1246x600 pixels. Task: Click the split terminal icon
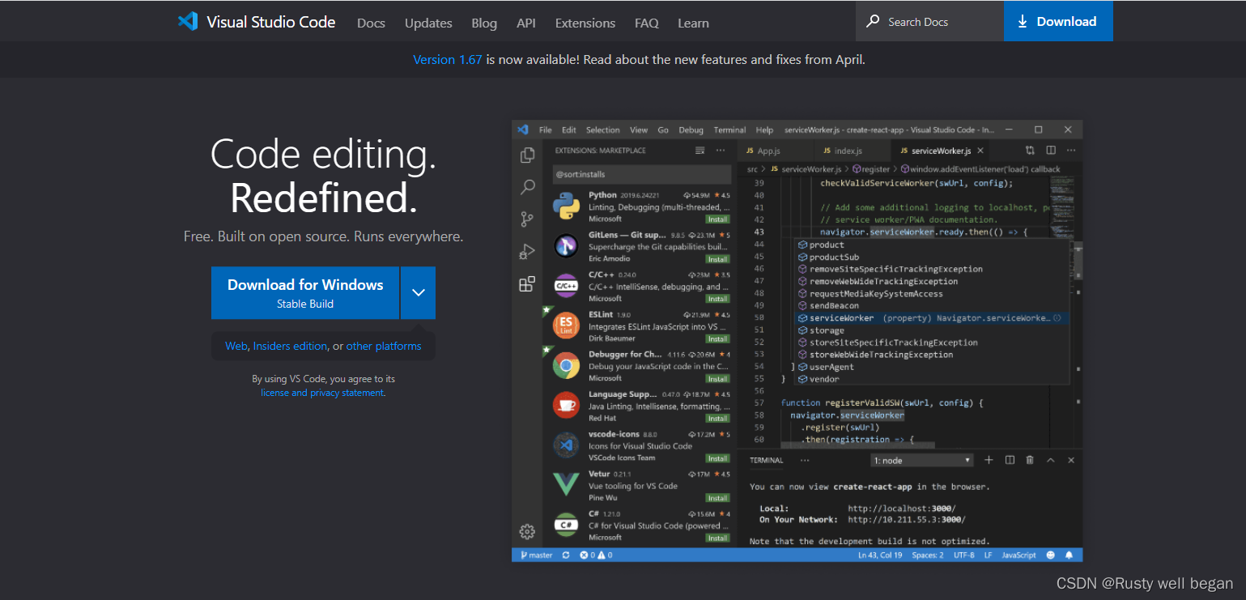point(1010,460)
